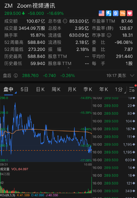Collapse the stock details panel with caret

68,68
